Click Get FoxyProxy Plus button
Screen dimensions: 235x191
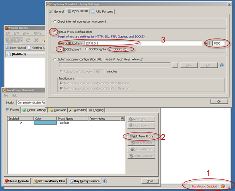[50, 181]
